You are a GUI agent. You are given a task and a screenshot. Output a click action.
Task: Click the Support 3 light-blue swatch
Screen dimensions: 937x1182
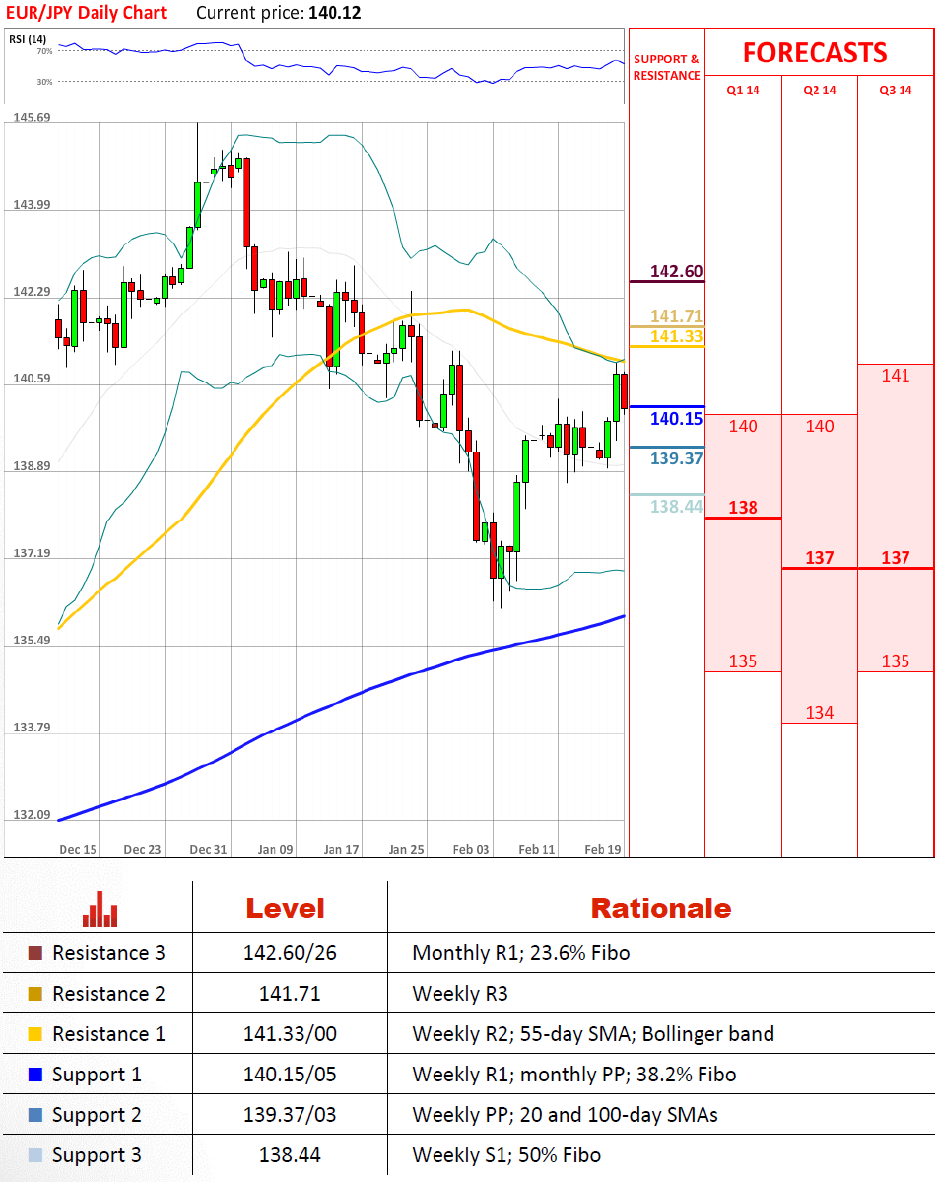tap(35, 1155)
